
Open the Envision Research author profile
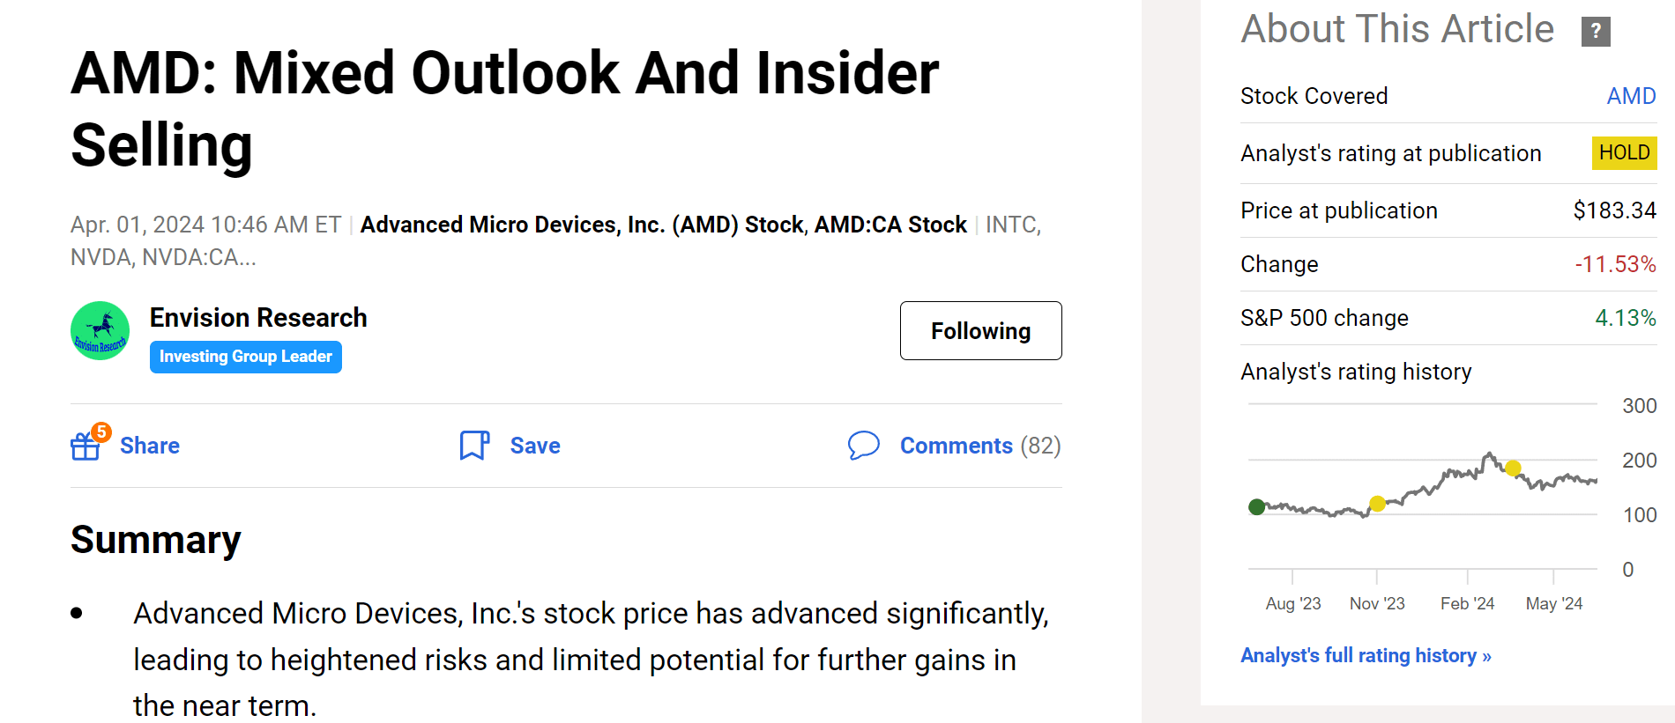[258, 317]
